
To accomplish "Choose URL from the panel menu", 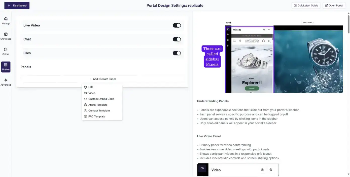I will [91, 87].
